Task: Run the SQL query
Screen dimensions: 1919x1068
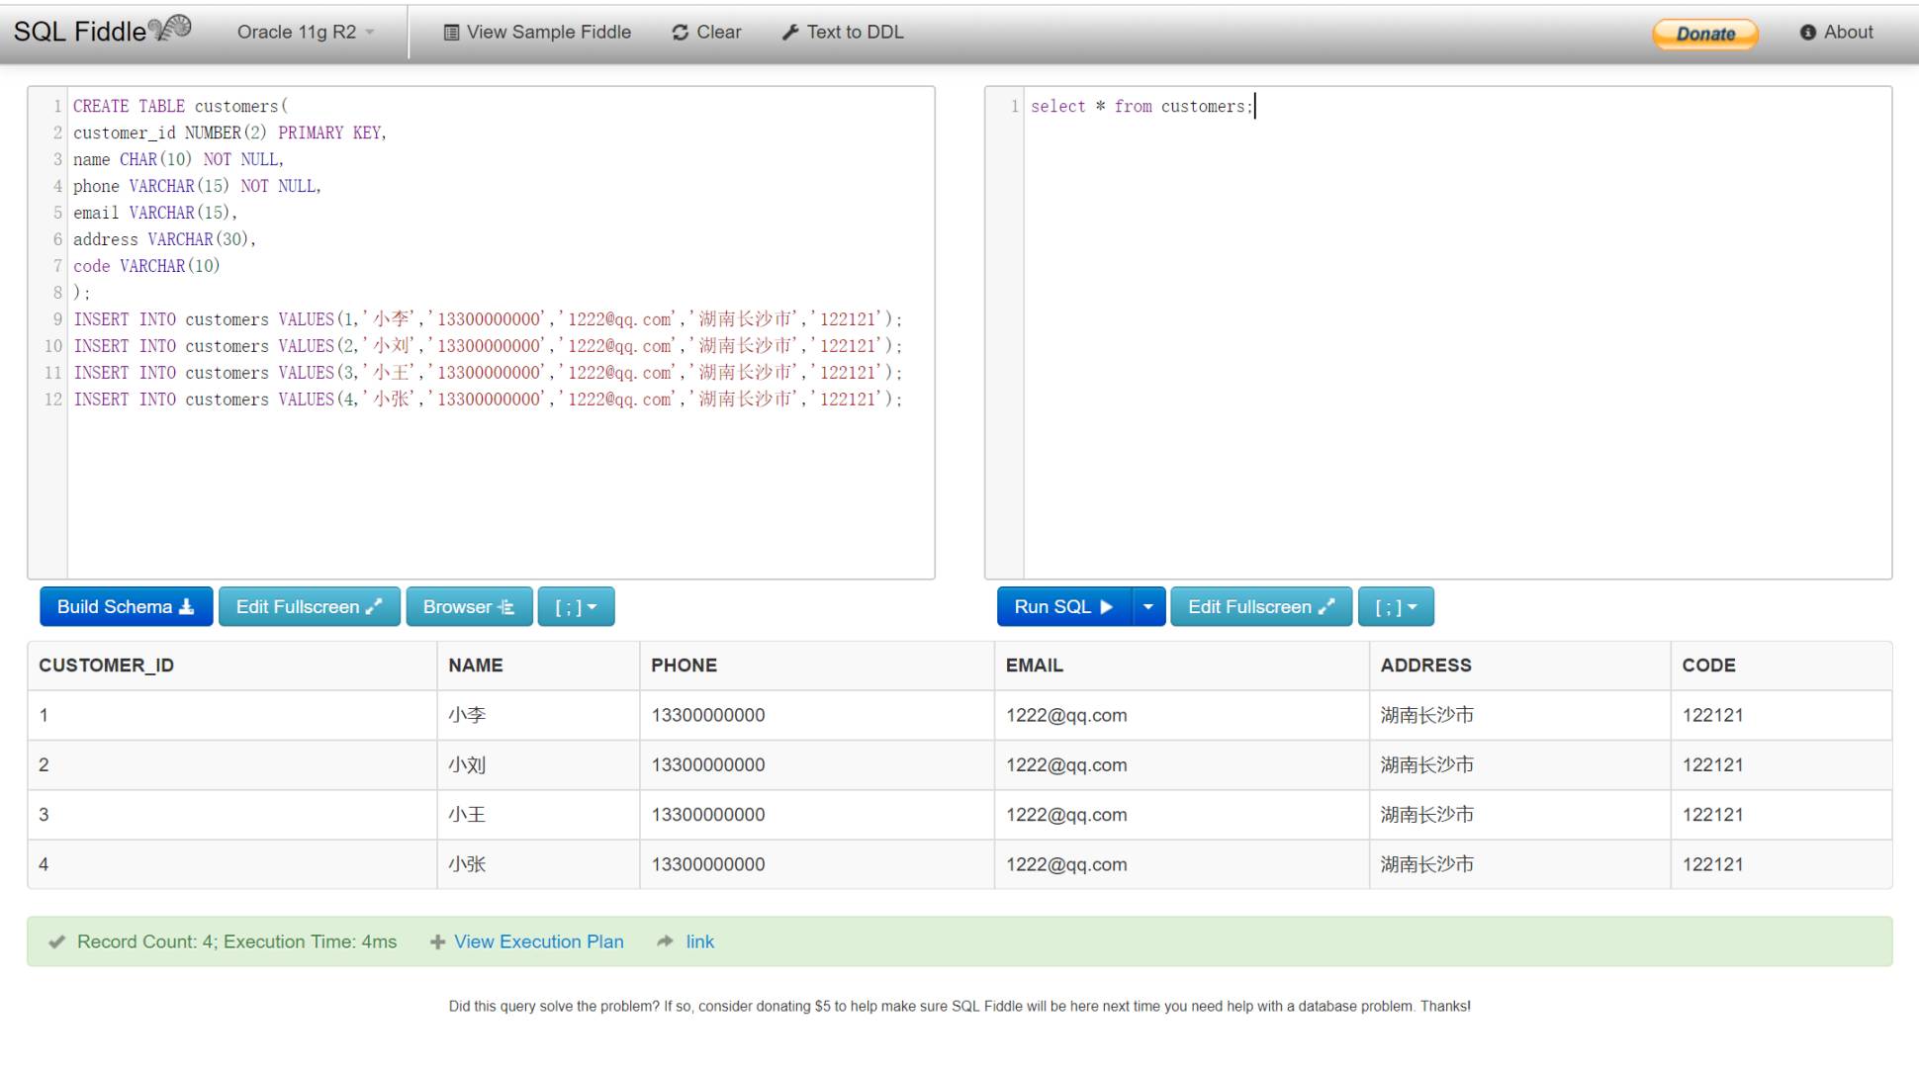Action: click(1063, 606)
